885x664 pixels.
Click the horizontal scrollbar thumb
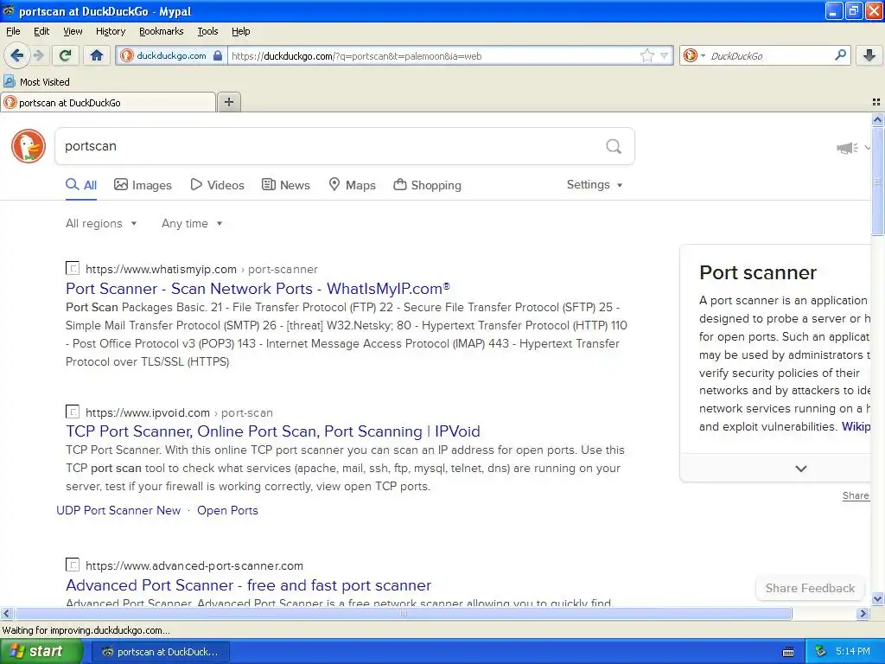(x=403, y=614)
